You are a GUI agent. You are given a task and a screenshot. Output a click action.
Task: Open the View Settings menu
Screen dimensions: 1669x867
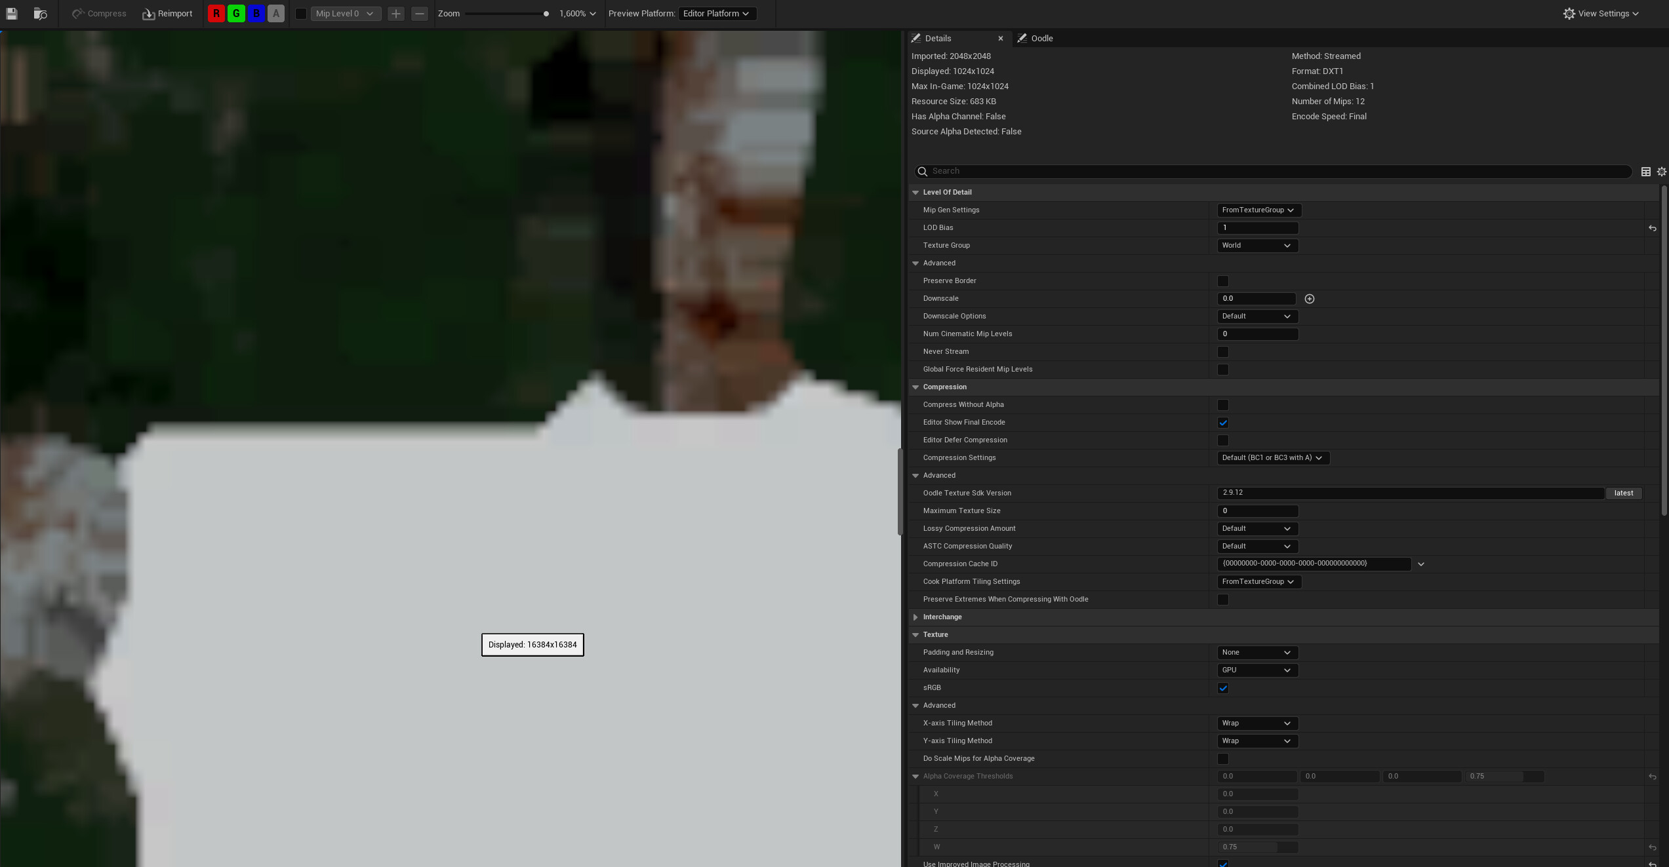tap(1601, 14)
